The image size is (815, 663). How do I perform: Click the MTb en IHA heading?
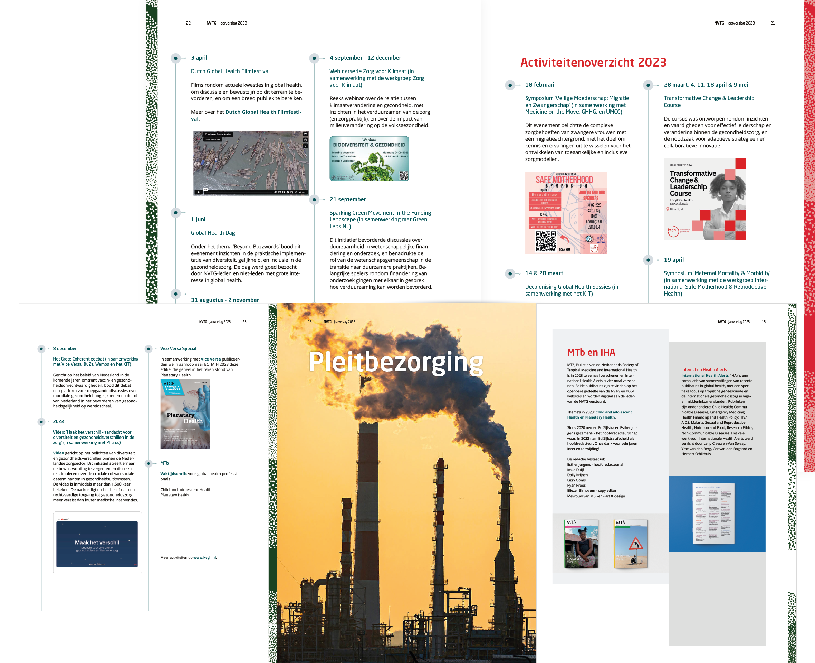click(x=591, y=352)
